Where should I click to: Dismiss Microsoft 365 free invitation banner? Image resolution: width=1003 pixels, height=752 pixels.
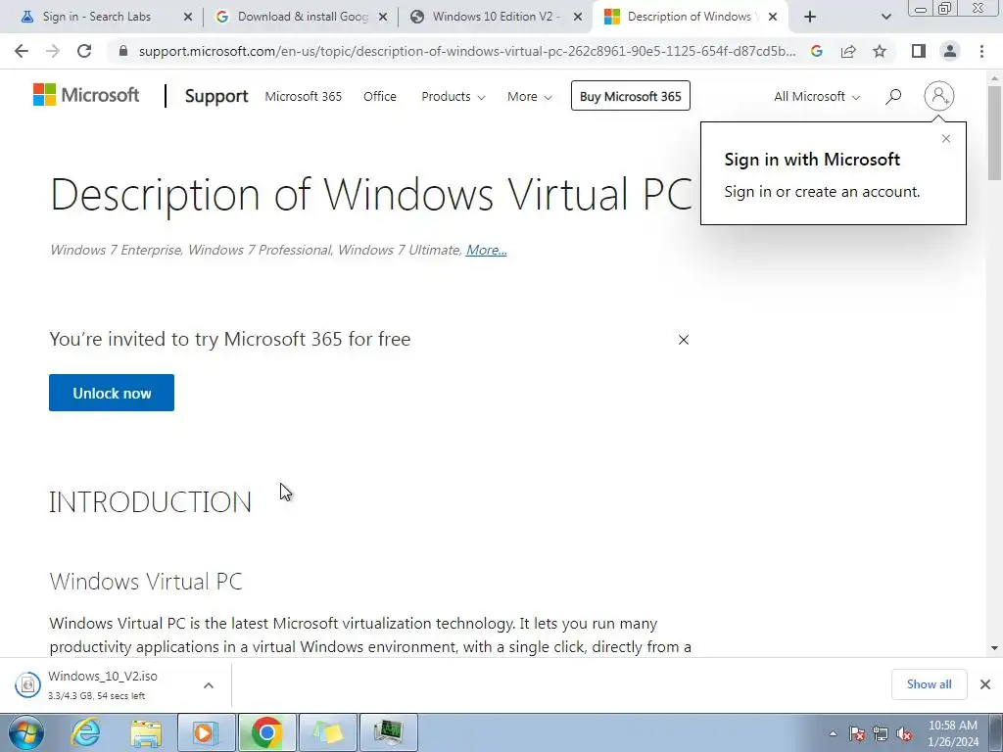[683, 340]
